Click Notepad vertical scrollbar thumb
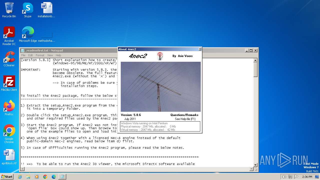320x180 pixels. coord(255,69)
